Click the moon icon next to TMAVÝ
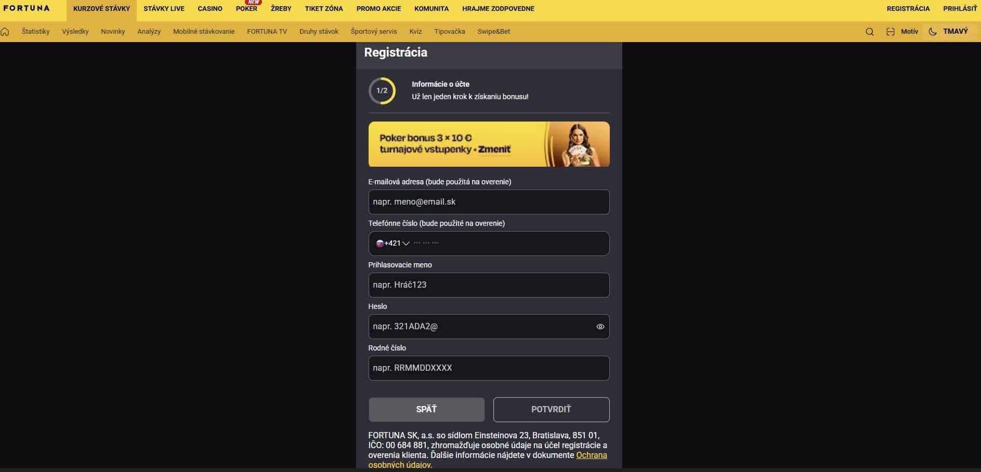 [933, 32]
